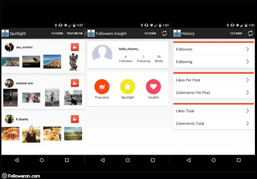Tap the follow button next to melanie.lmn

75,83
